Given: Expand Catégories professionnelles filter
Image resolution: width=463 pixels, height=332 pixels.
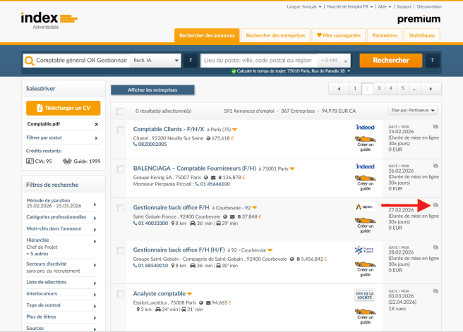Looking at the screenshot, I should coord(61,217).
